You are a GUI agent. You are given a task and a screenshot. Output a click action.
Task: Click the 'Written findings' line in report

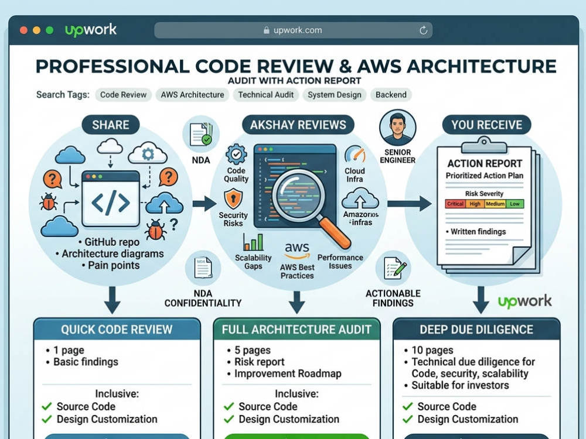(478, 231)
